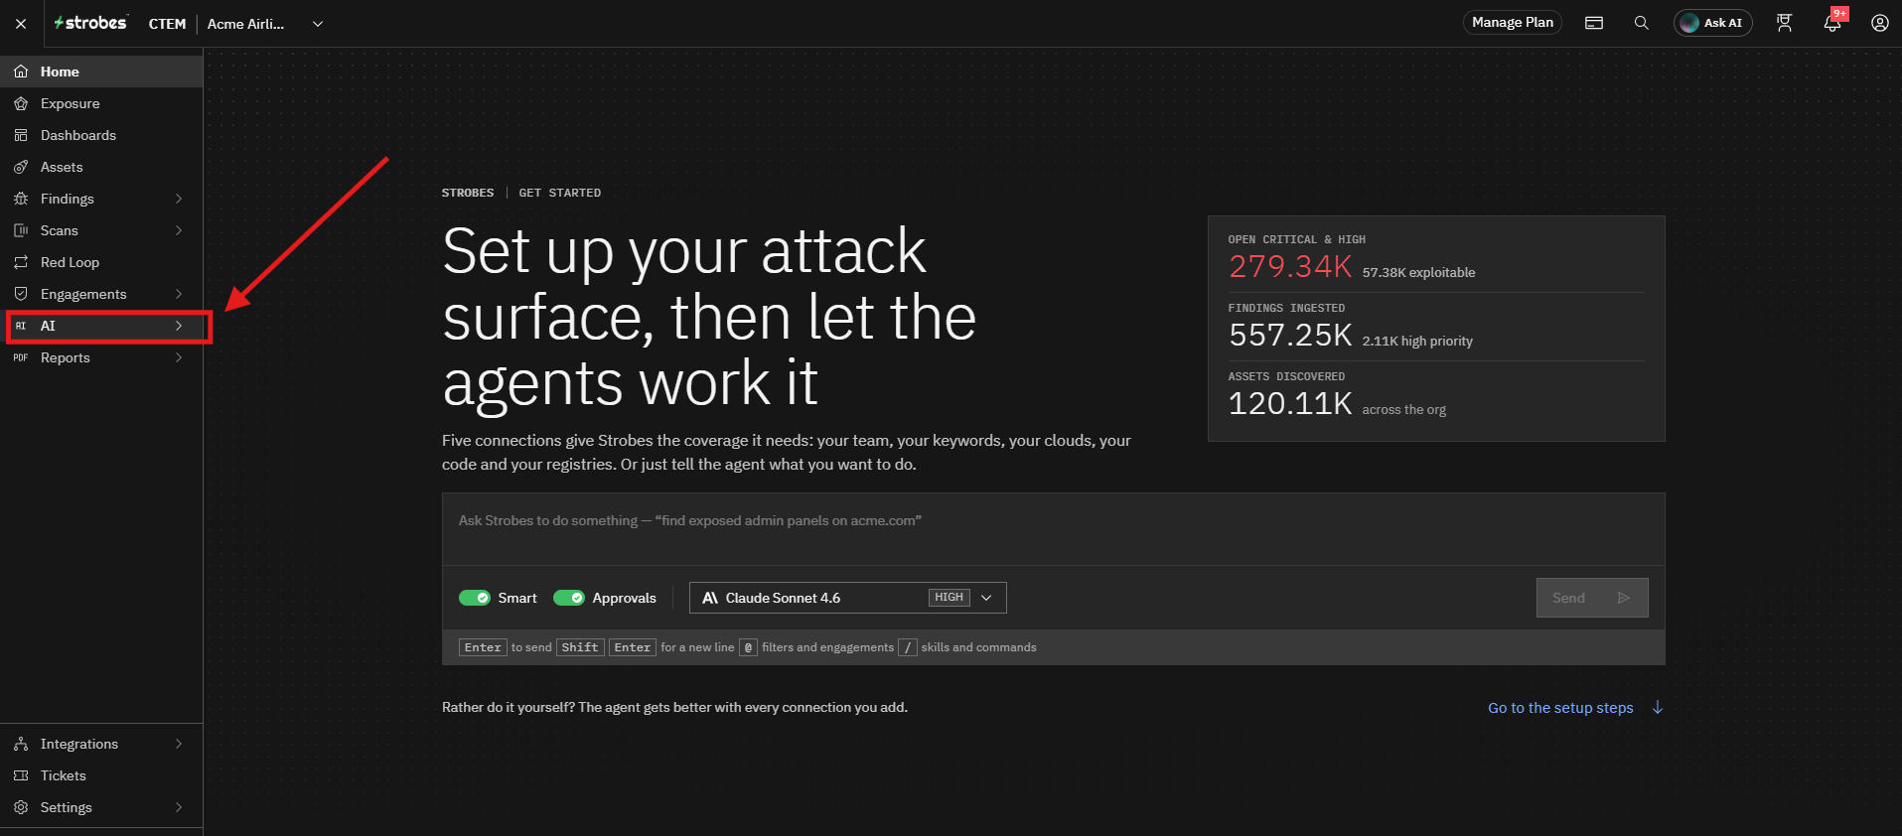Open the Acme Airli... organization dropdown
The height and width of the screenshot is (836, 1902).
click(x=266, y=24)
